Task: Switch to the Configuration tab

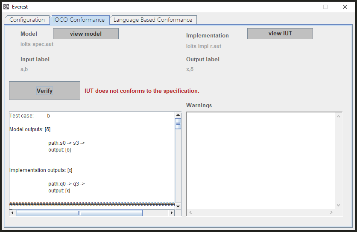Action: click(27, 20)
